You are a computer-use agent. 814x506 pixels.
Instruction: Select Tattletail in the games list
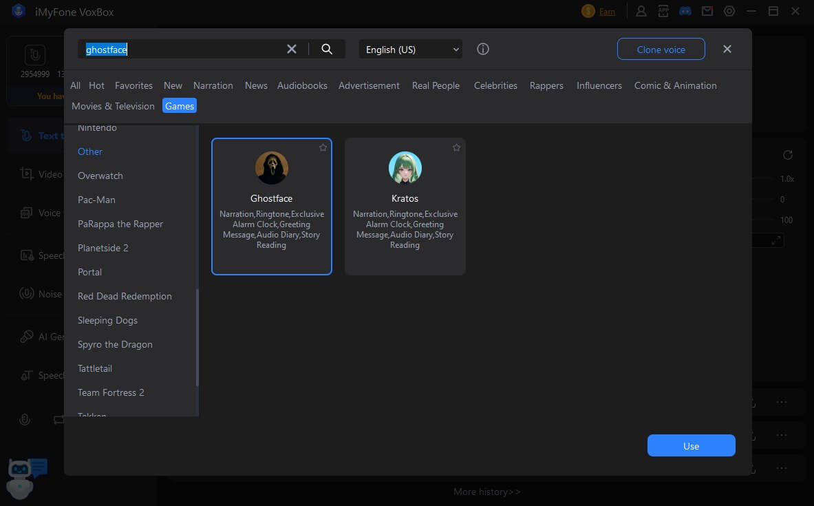point(95,368)
